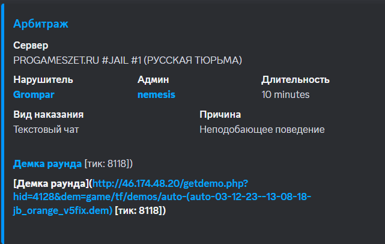
Task: Click the Причина field heading
Action: (220, 115)
